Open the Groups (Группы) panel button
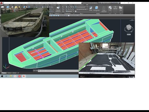The width and height of the screenshot is (149, 112). [x=115, y=8]
